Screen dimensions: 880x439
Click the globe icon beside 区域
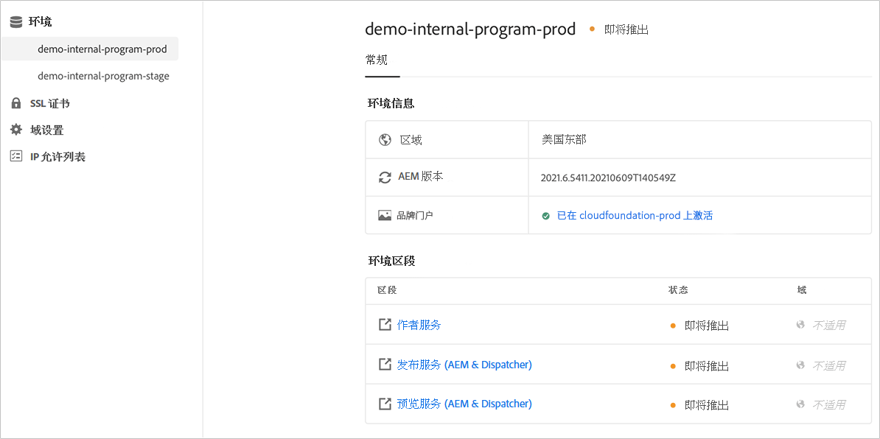click(385, 138)
